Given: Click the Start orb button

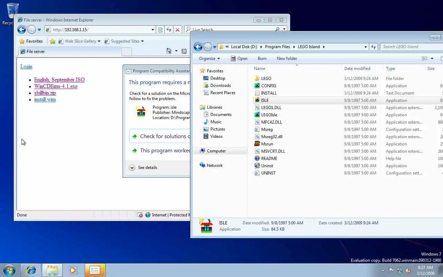Looking at the screenshot, I should (x=9, y=270).
